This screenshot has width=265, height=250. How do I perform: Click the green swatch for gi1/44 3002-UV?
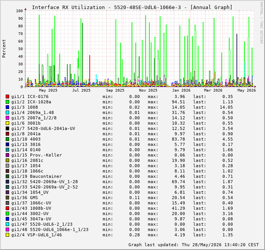[7, 214]
